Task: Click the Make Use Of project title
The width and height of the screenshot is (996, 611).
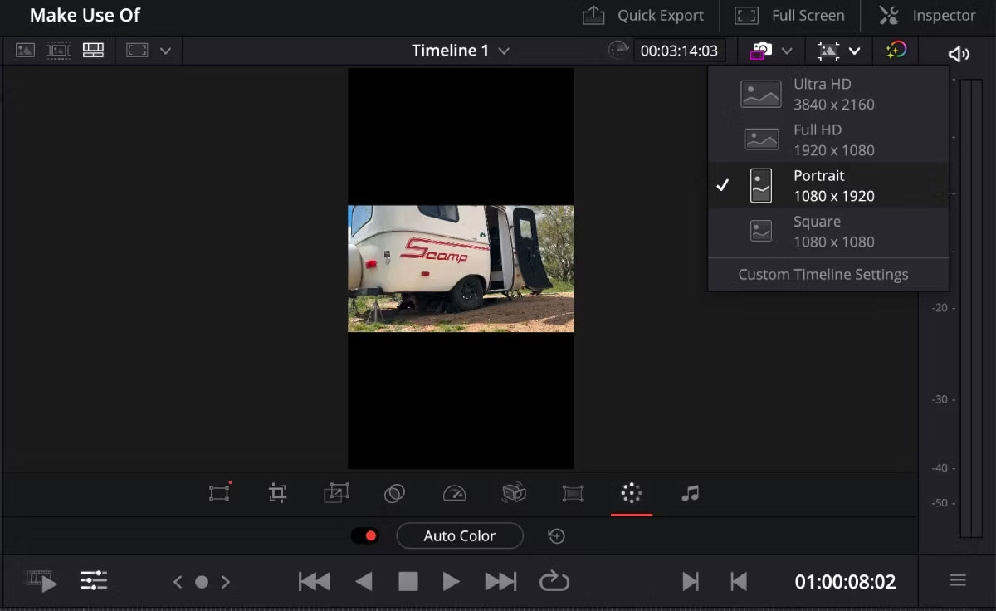Action: click(x=85, y=15)
